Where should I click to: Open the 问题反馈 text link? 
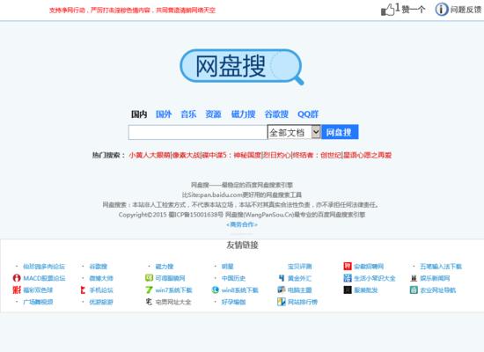click(466, 10)
